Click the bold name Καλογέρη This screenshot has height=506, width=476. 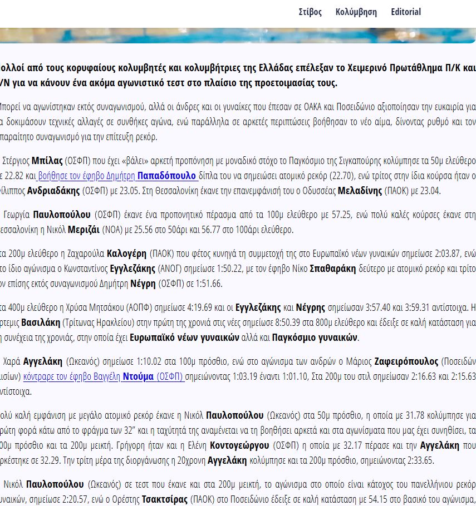click(127, 254)
